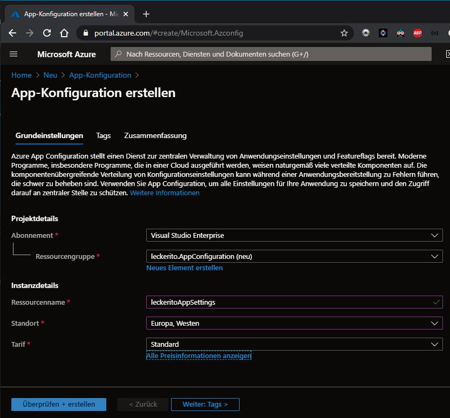Screen dimensions: 450x418
Task: Open the ABP Adblock Plus extension
Action: [418, 33]
